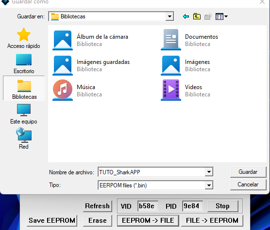Click the Guardar button
270x230 pixels.
click(x=248, y=172)
